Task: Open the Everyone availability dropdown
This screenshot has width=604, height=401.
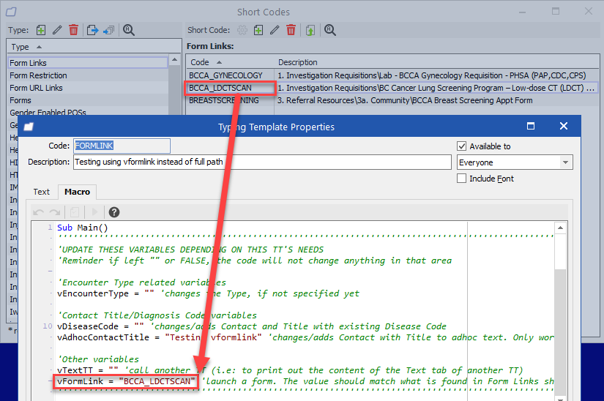Action: (565, 162)
